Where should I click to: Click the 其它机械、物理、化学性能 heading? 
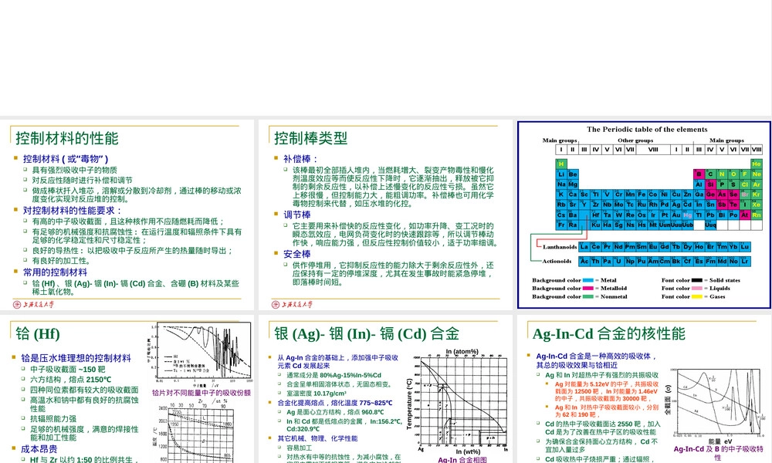tap(317, 438)
